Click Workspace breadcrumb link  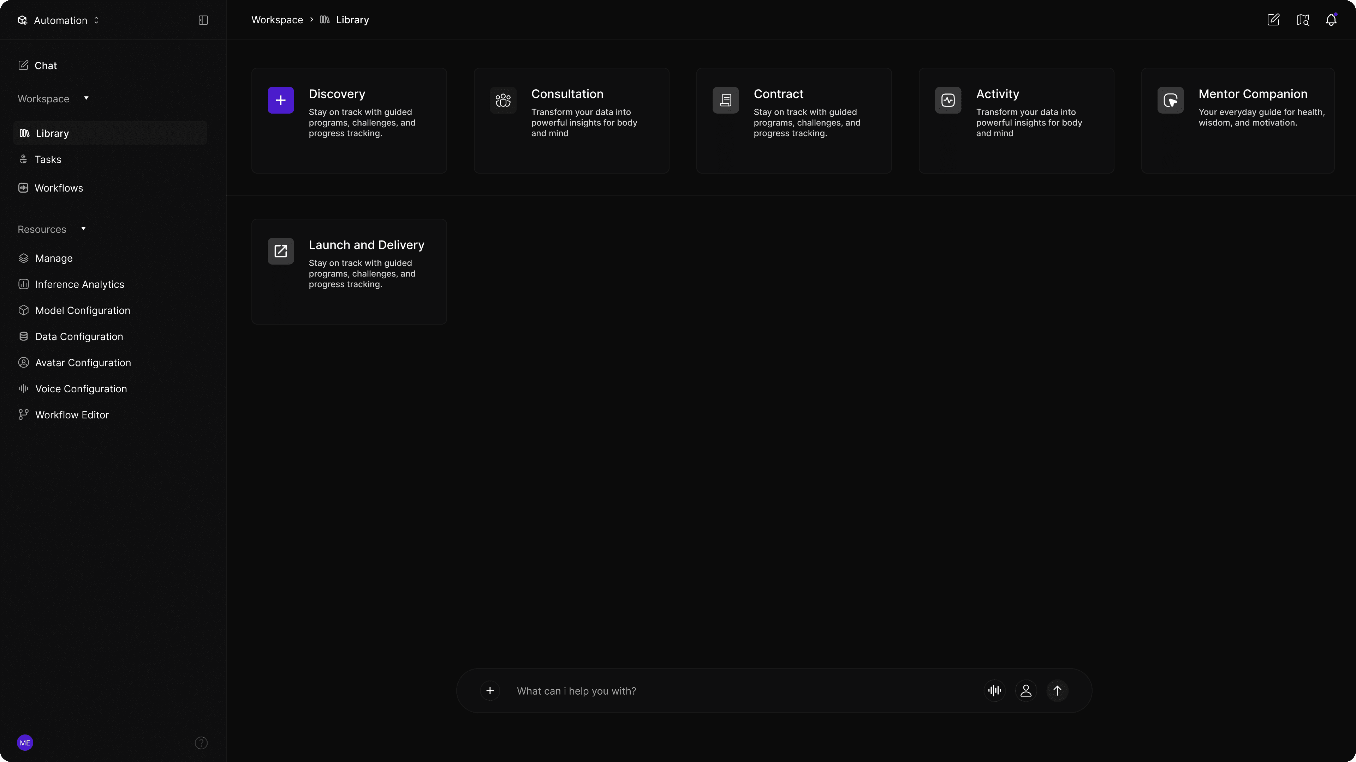[277, 20]
